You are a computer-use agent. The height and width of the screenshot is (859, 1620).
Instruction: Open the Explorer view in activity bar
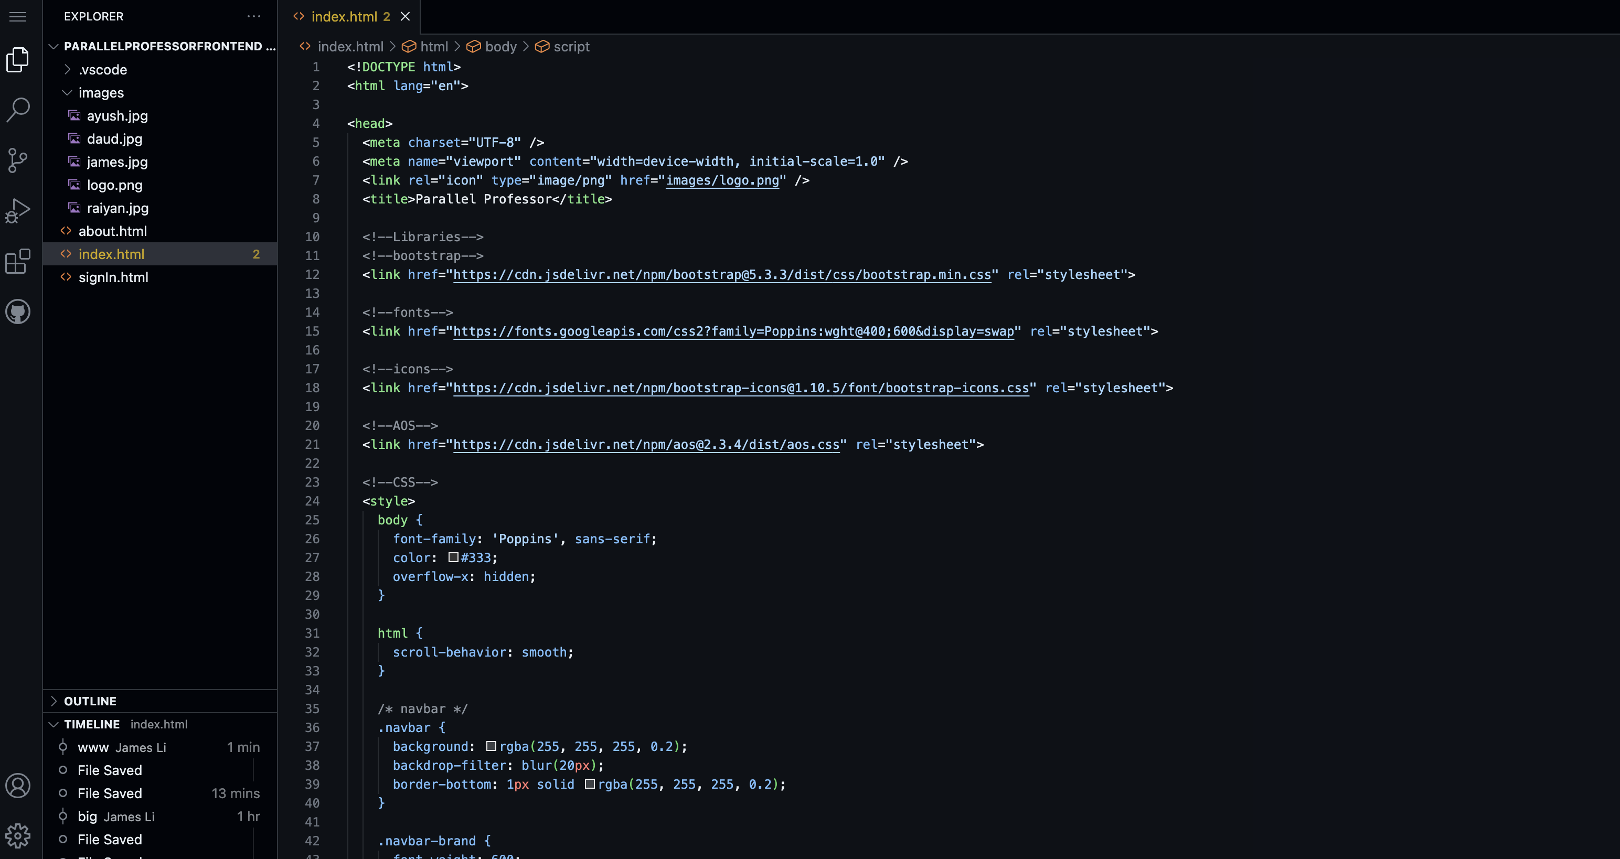click(x=18, y=60)
